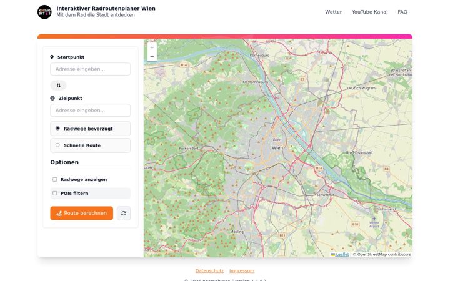Enable the Radwege anzeigen checkbox
Image resolution: width=450 pixels, height=281 pixels.
click(x=55, y=179)
